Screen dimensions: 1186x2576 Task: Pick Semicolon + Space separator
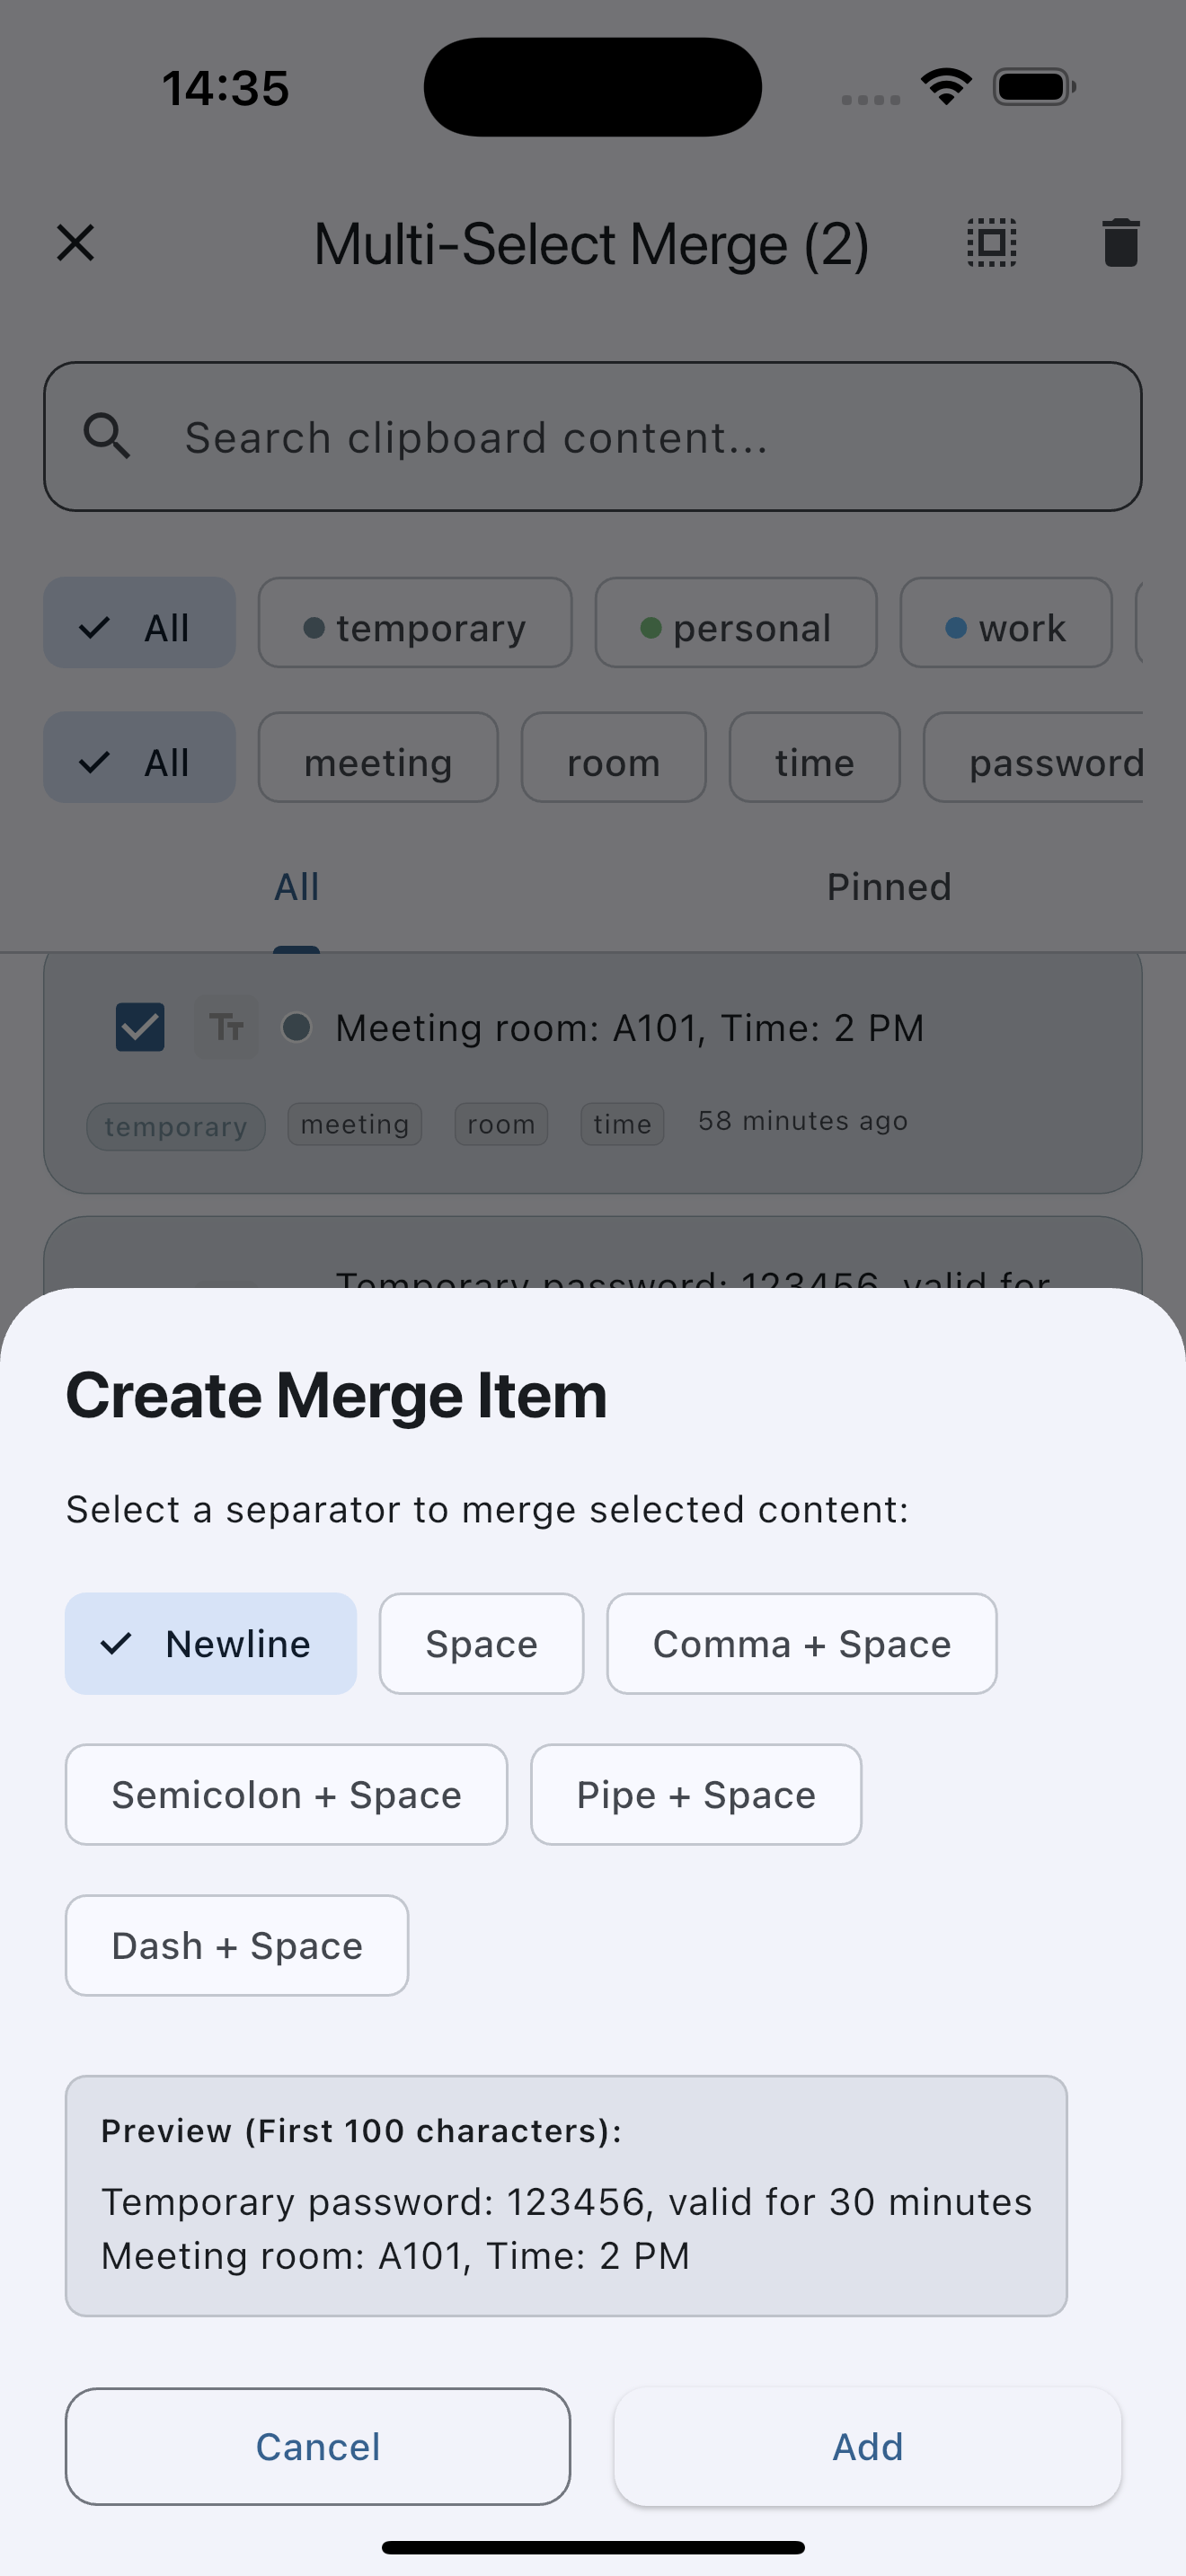(286, 1795)
